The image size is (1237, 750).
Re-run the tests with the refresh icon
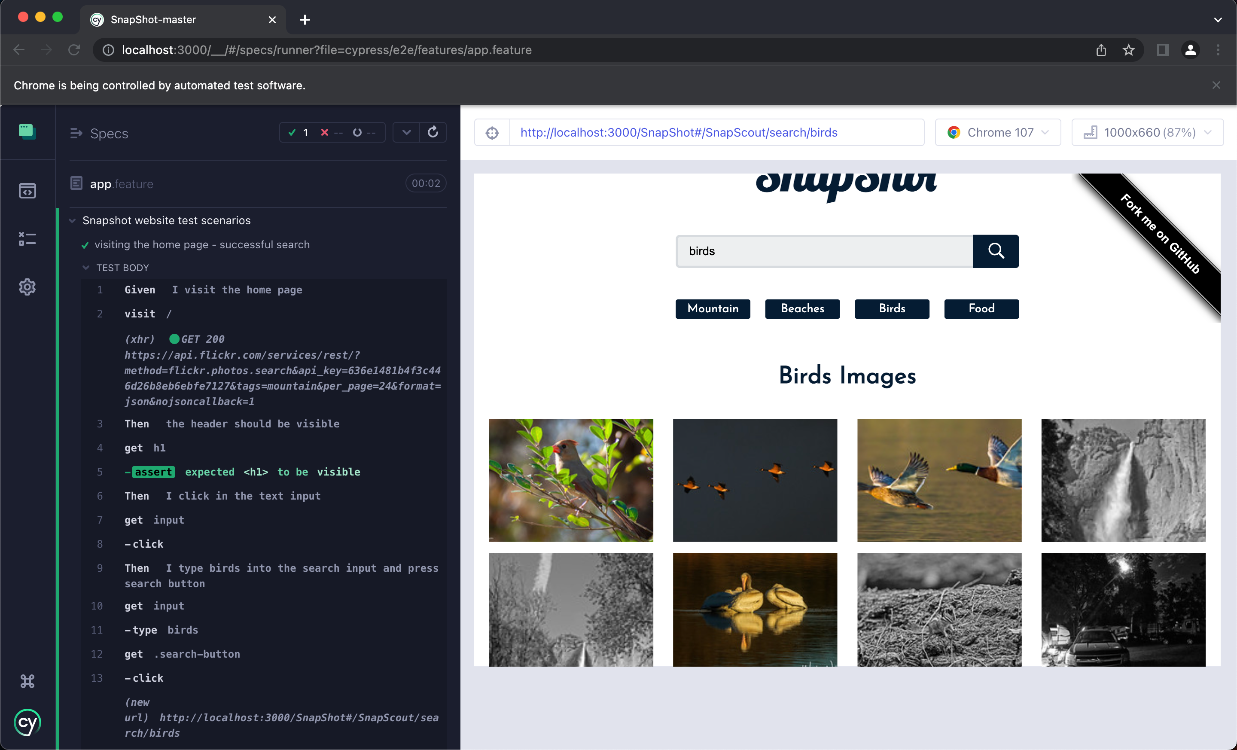(x=433, y=132)
